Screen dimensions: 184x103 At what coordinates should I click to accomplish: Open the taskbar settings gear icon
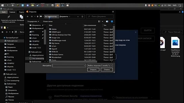point(13,5)
